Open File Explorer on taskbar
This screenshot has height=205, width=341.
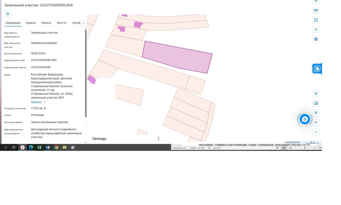click(x=65, y=147)
